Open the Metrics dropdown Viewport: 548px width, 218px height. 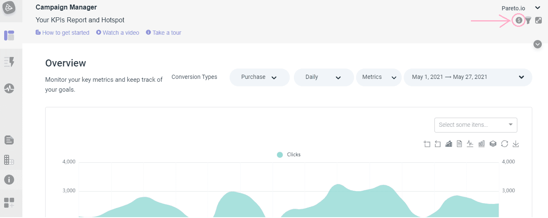378,77
